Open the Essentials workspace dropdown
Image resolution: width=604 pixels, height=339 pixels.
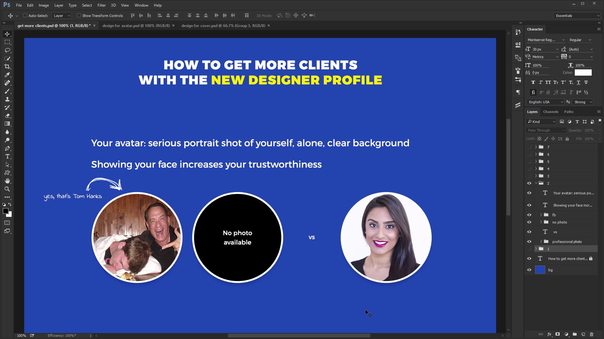[x=577, y=15]
